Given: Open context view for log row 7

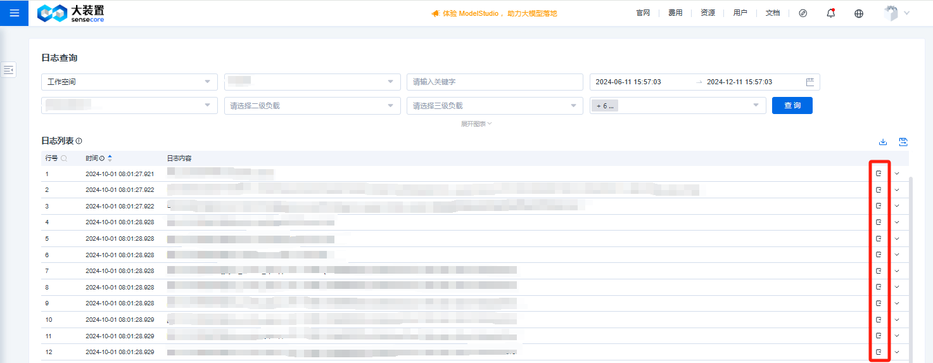Looking at the screenshot, I should [x=879, y=271].
